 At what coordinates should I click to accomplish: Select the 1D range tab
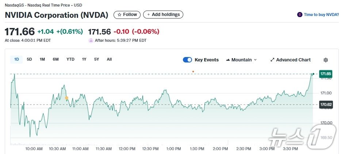click(16, 59)
